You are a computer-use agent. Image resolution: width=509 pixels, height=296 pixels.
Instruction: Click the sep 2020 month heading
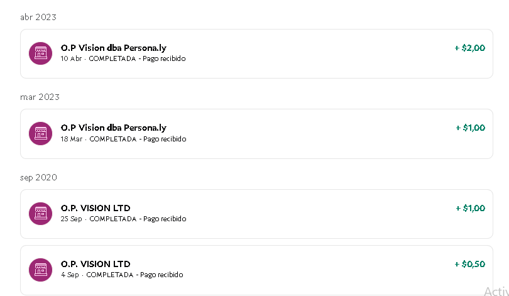pyautogui.click(x=38, y=177)
